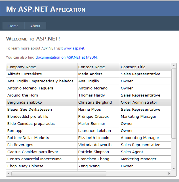Click contact name Christina Berglund

(x=98, y=102)
